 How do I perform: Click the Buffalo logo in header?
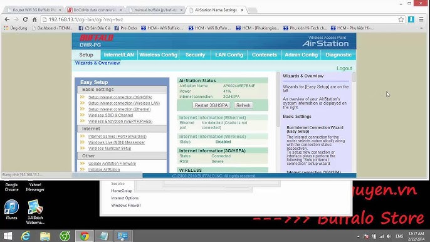97,38
